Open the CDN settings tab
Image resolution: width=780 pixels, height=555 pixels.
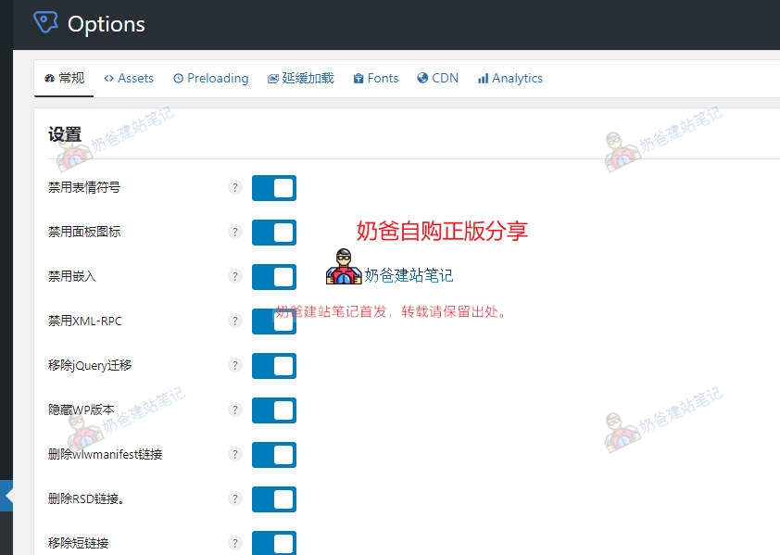[x=437, y=79]
